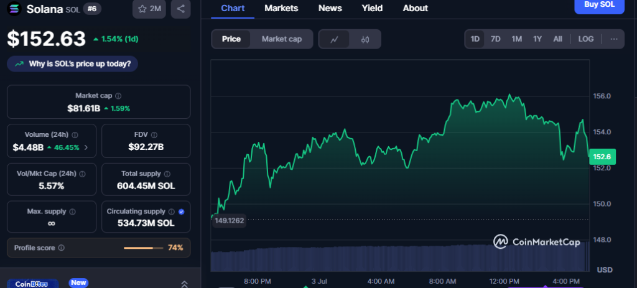Open the Markets tab
Image resolution: width=637 pixels, height=288 pixels.
coord(281,8)
